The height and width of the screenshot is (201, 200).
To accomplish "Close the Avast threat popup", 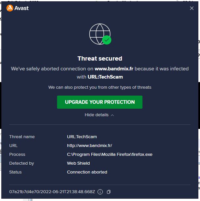I will pos(192,8).
